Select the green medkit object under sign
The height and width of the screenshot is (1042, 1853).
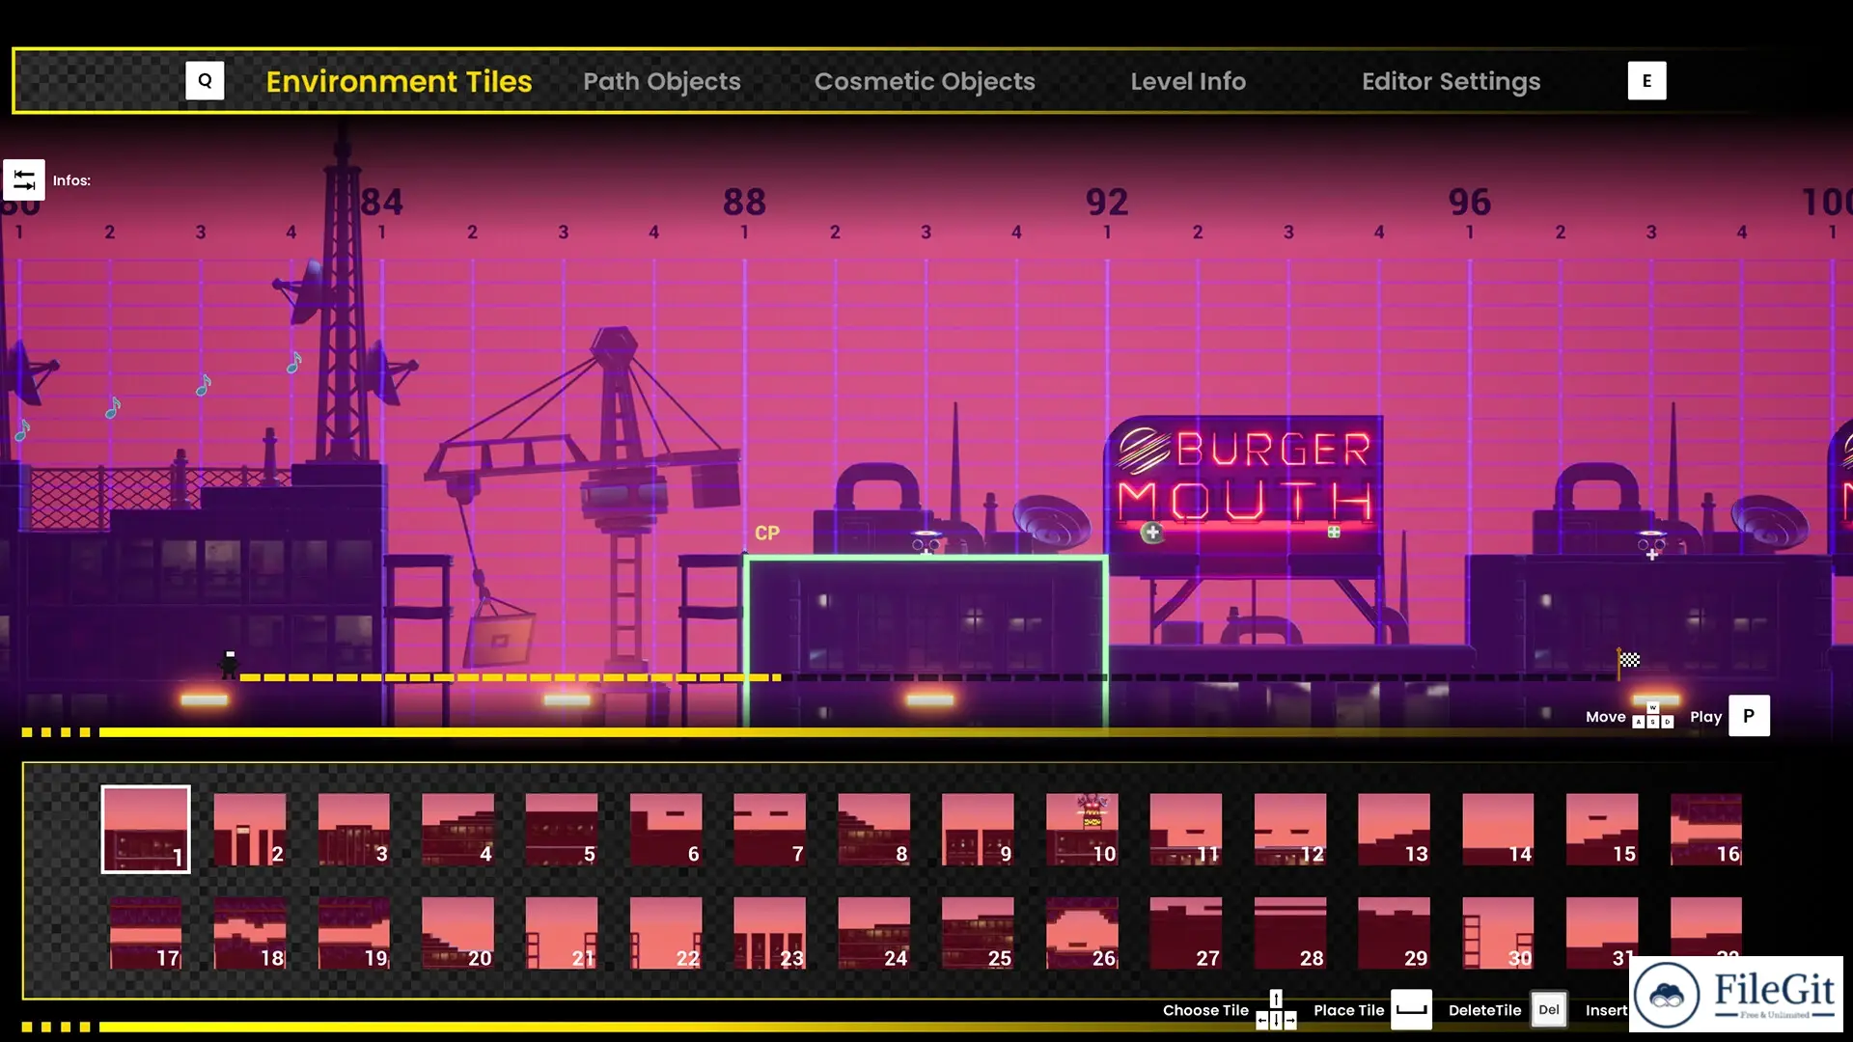[x=1333, y=532]
